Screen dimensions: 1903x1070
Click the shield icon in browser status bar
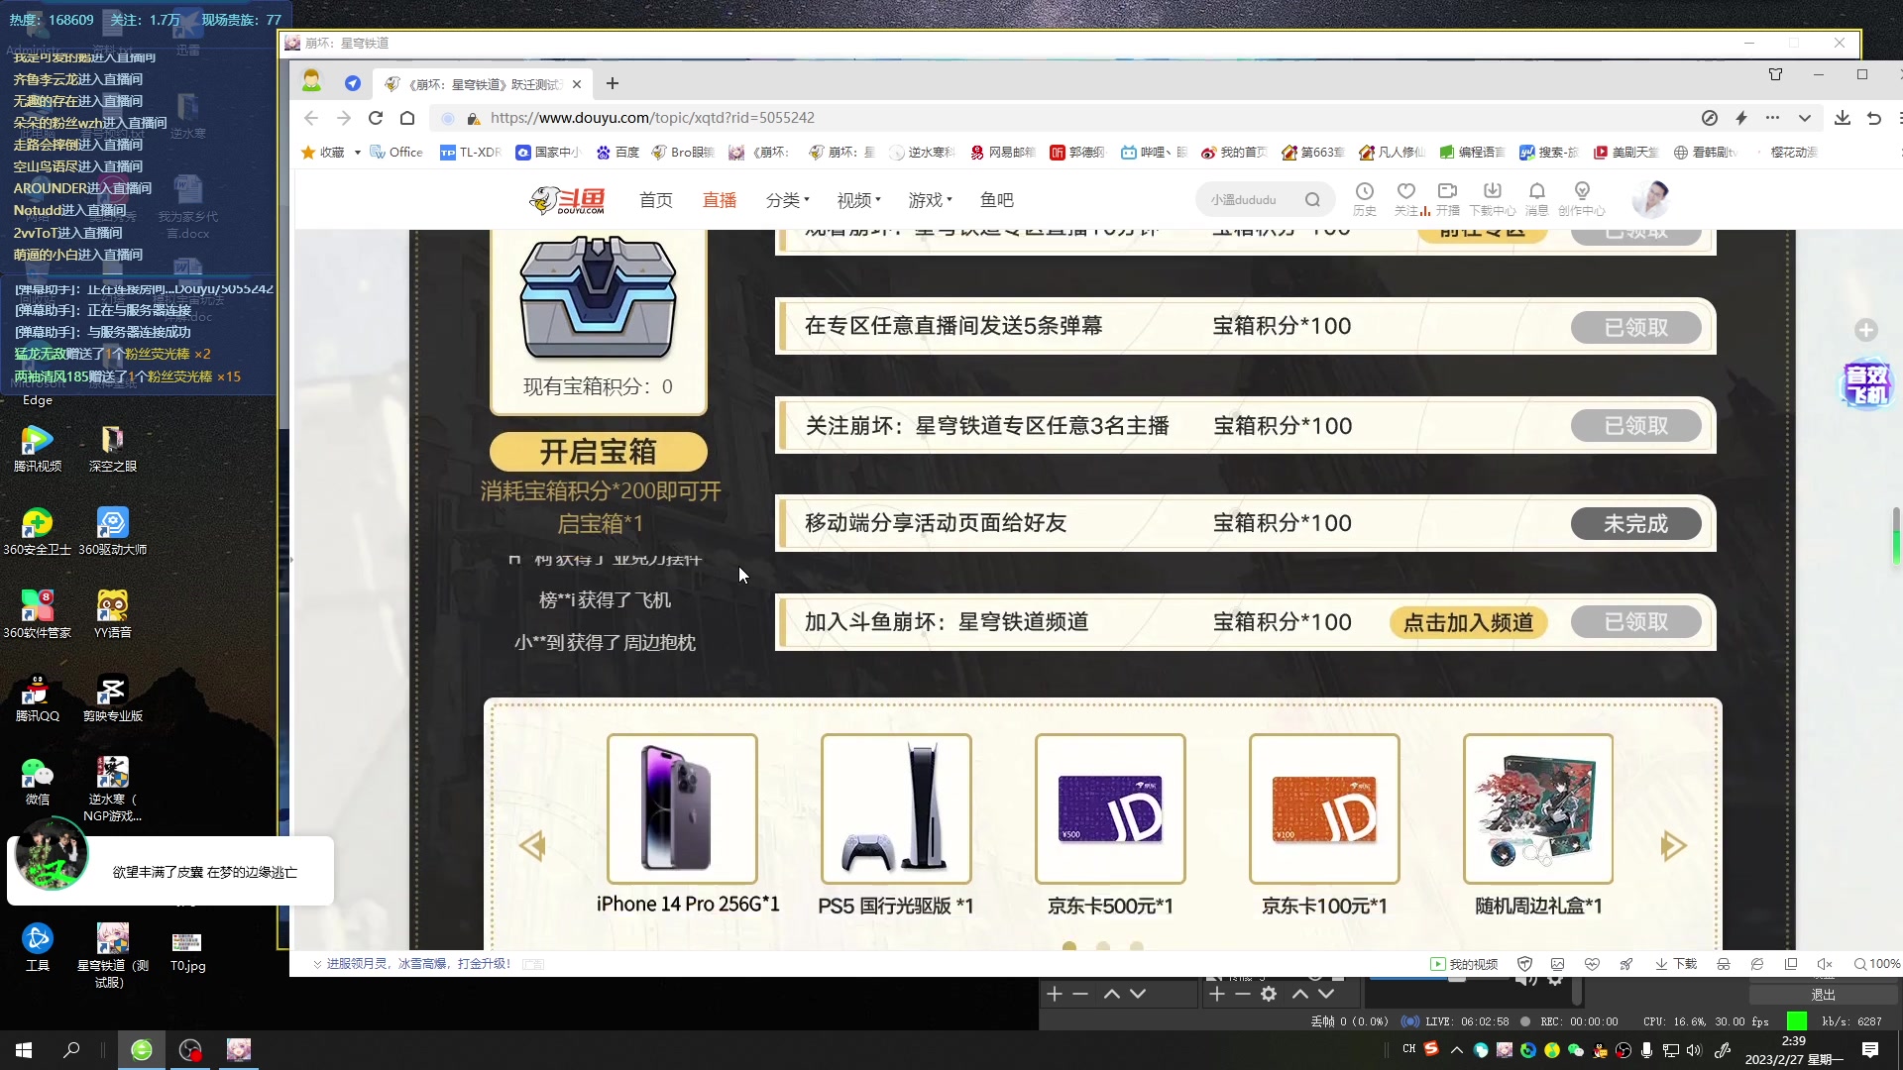pyautogui.click(x=1525, y=964)
